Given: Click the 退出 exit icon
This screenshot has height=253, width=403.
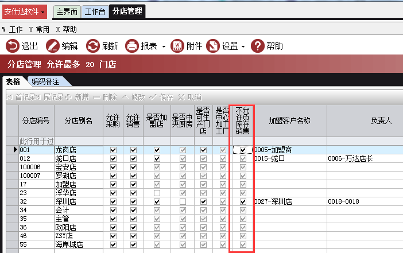Looking at the screenshot, I should [13, 46].
